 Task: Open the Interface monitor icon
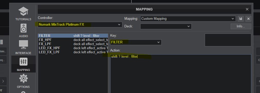pos(23,45)
